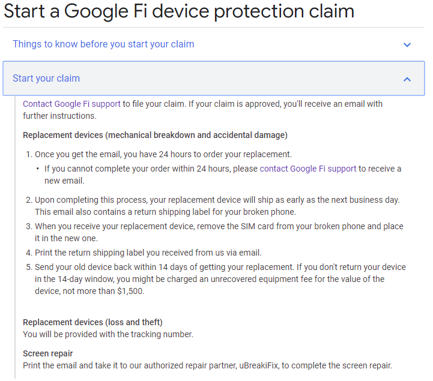Image resolution: width=433 pixels, height=381 pixels.
Task: Click the 'Screen repair' heading
Action: (48, 353)
